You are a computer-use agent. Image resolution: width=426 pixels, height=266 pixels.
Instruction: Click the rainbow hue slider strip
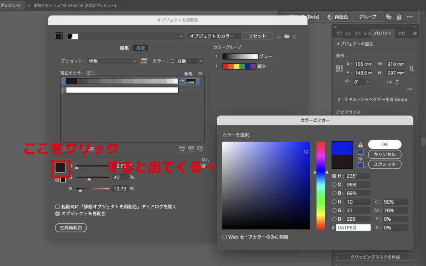[320, 185]
